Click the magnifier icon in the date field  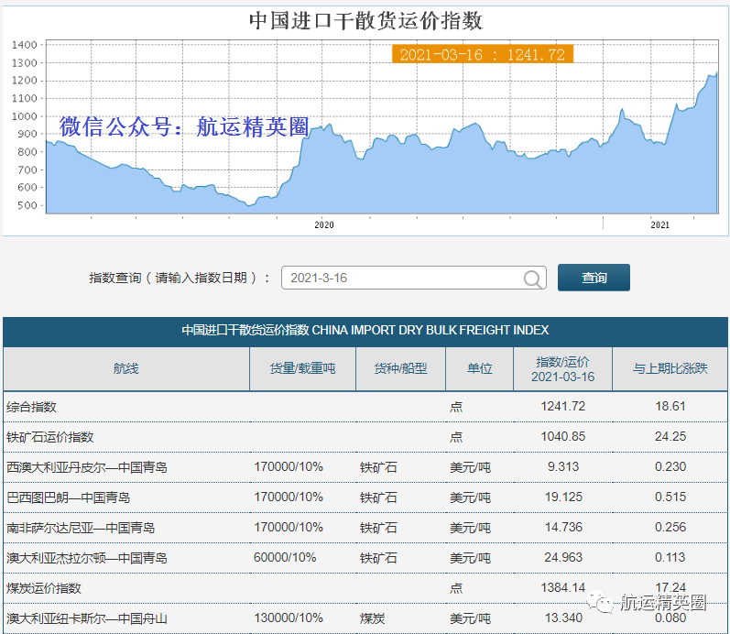coord(532,279)
